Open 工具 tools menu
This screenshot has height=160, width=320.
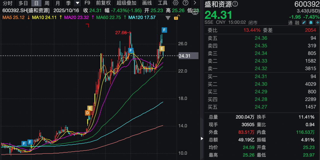coord(162,3)
